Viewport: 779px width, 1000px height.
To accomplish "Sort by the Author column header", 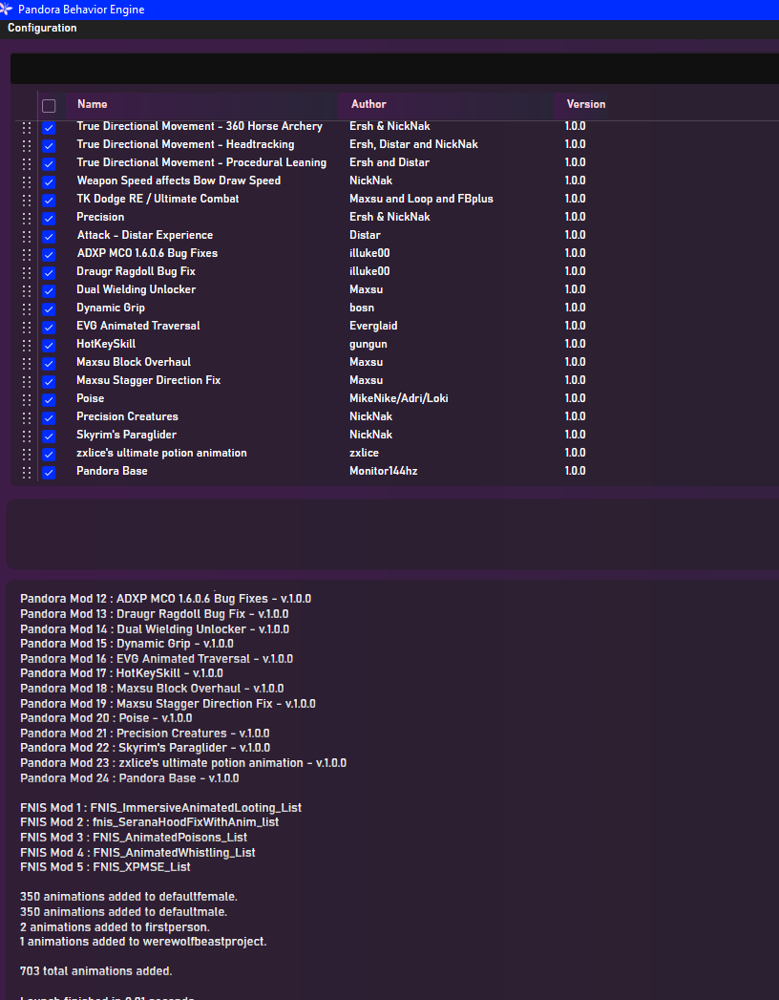I will [368, 104].
